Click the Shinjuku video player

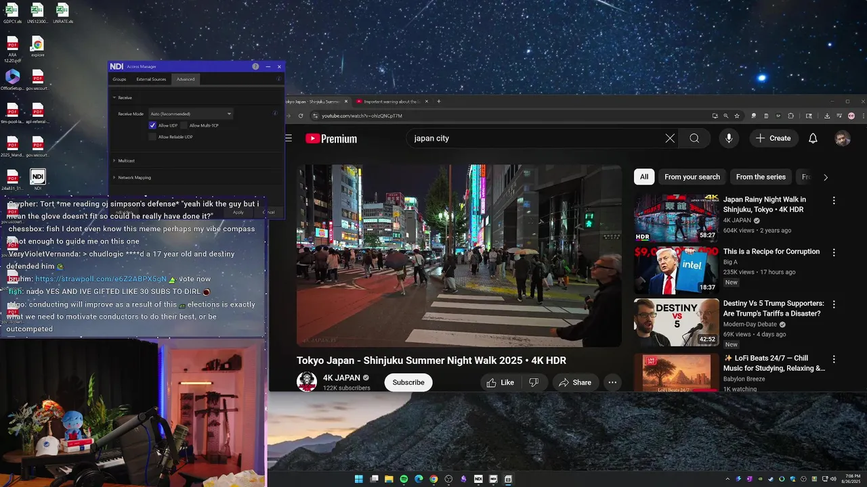point(459,256)
